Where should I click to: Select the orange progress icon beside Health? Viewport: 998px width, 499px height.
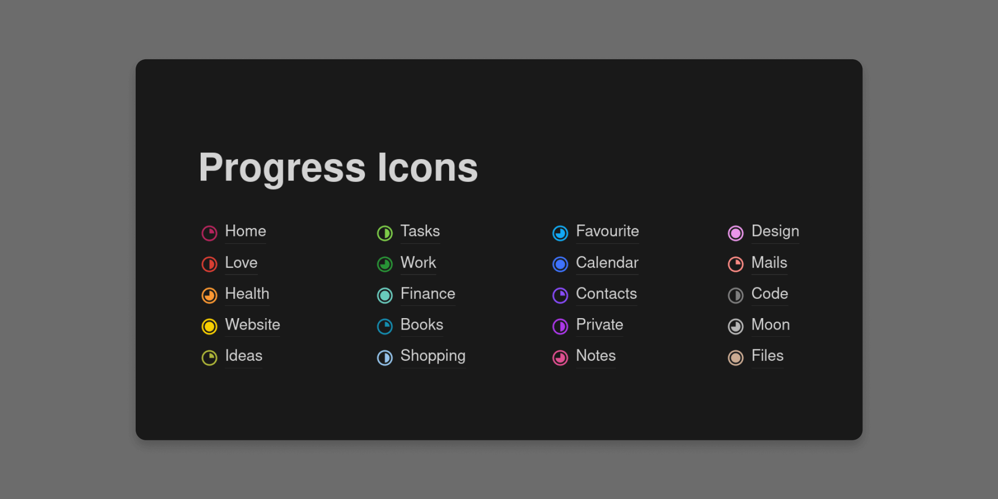209,295
